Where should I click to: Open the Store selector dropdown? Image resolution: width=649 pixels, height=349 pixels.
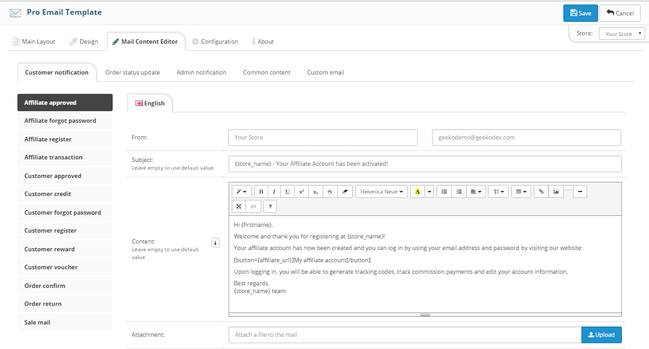[621, 34]
